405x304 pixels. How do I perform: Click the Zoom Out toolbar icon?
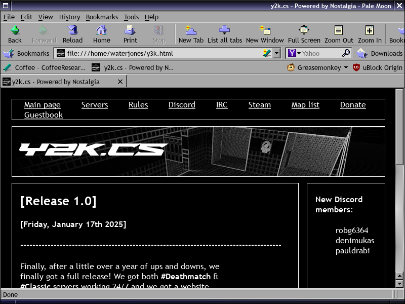click(x=339, y=34)
